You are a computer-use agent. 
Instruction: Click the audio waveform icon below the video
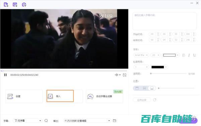(116, 75)
